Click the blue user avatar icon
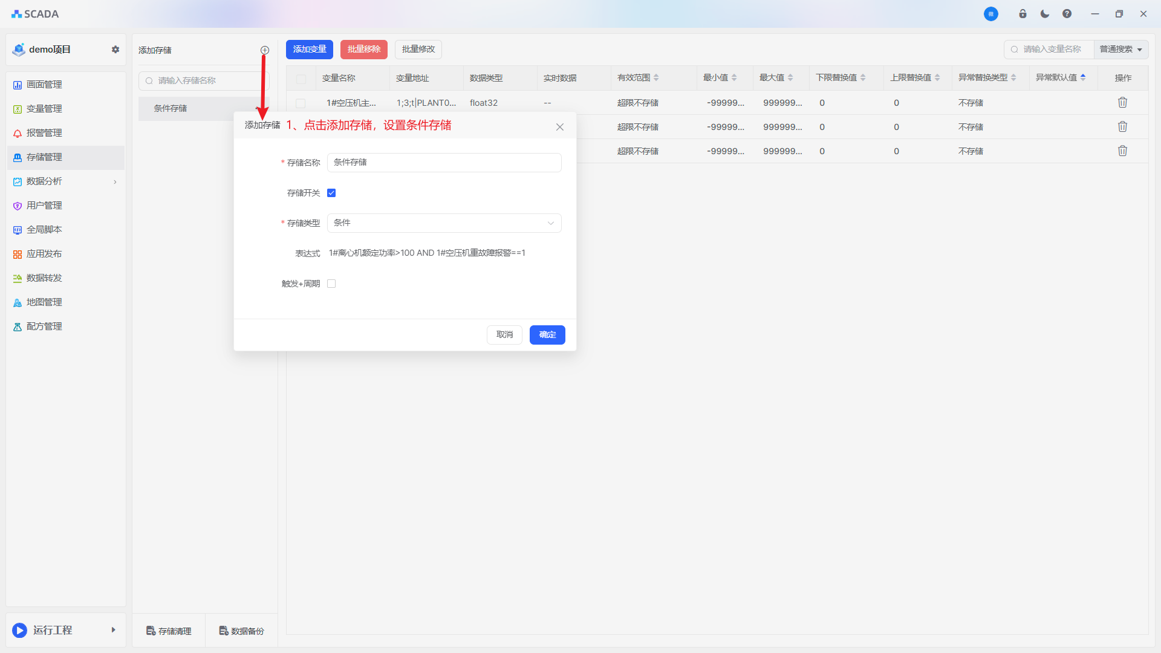The height and width of the screenshot is (653, 1161). (990, 14)
